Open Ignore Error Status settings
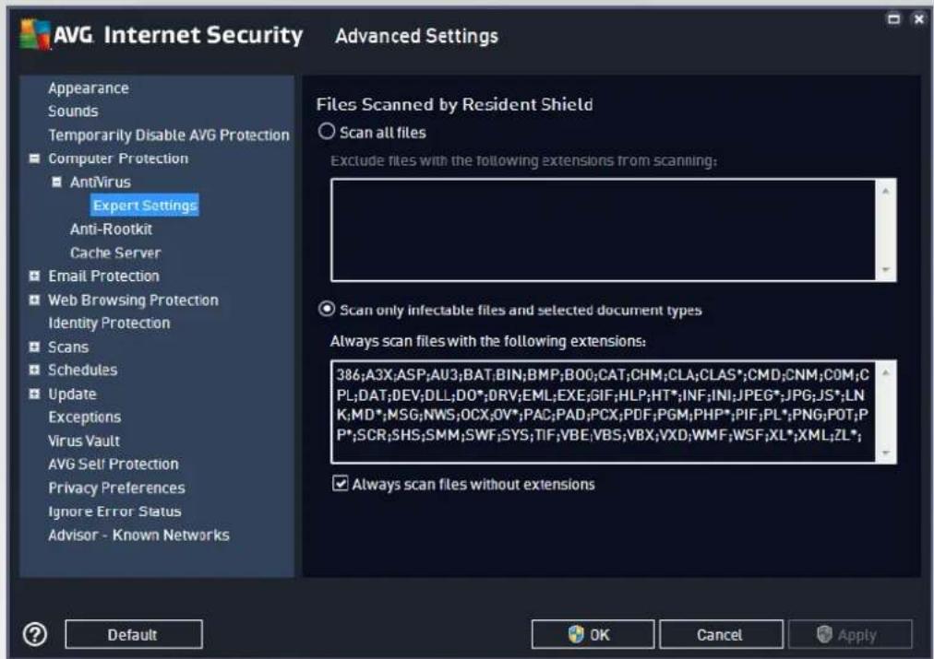The height and width of the screenshot is (659, 934). tap(115, 512)
